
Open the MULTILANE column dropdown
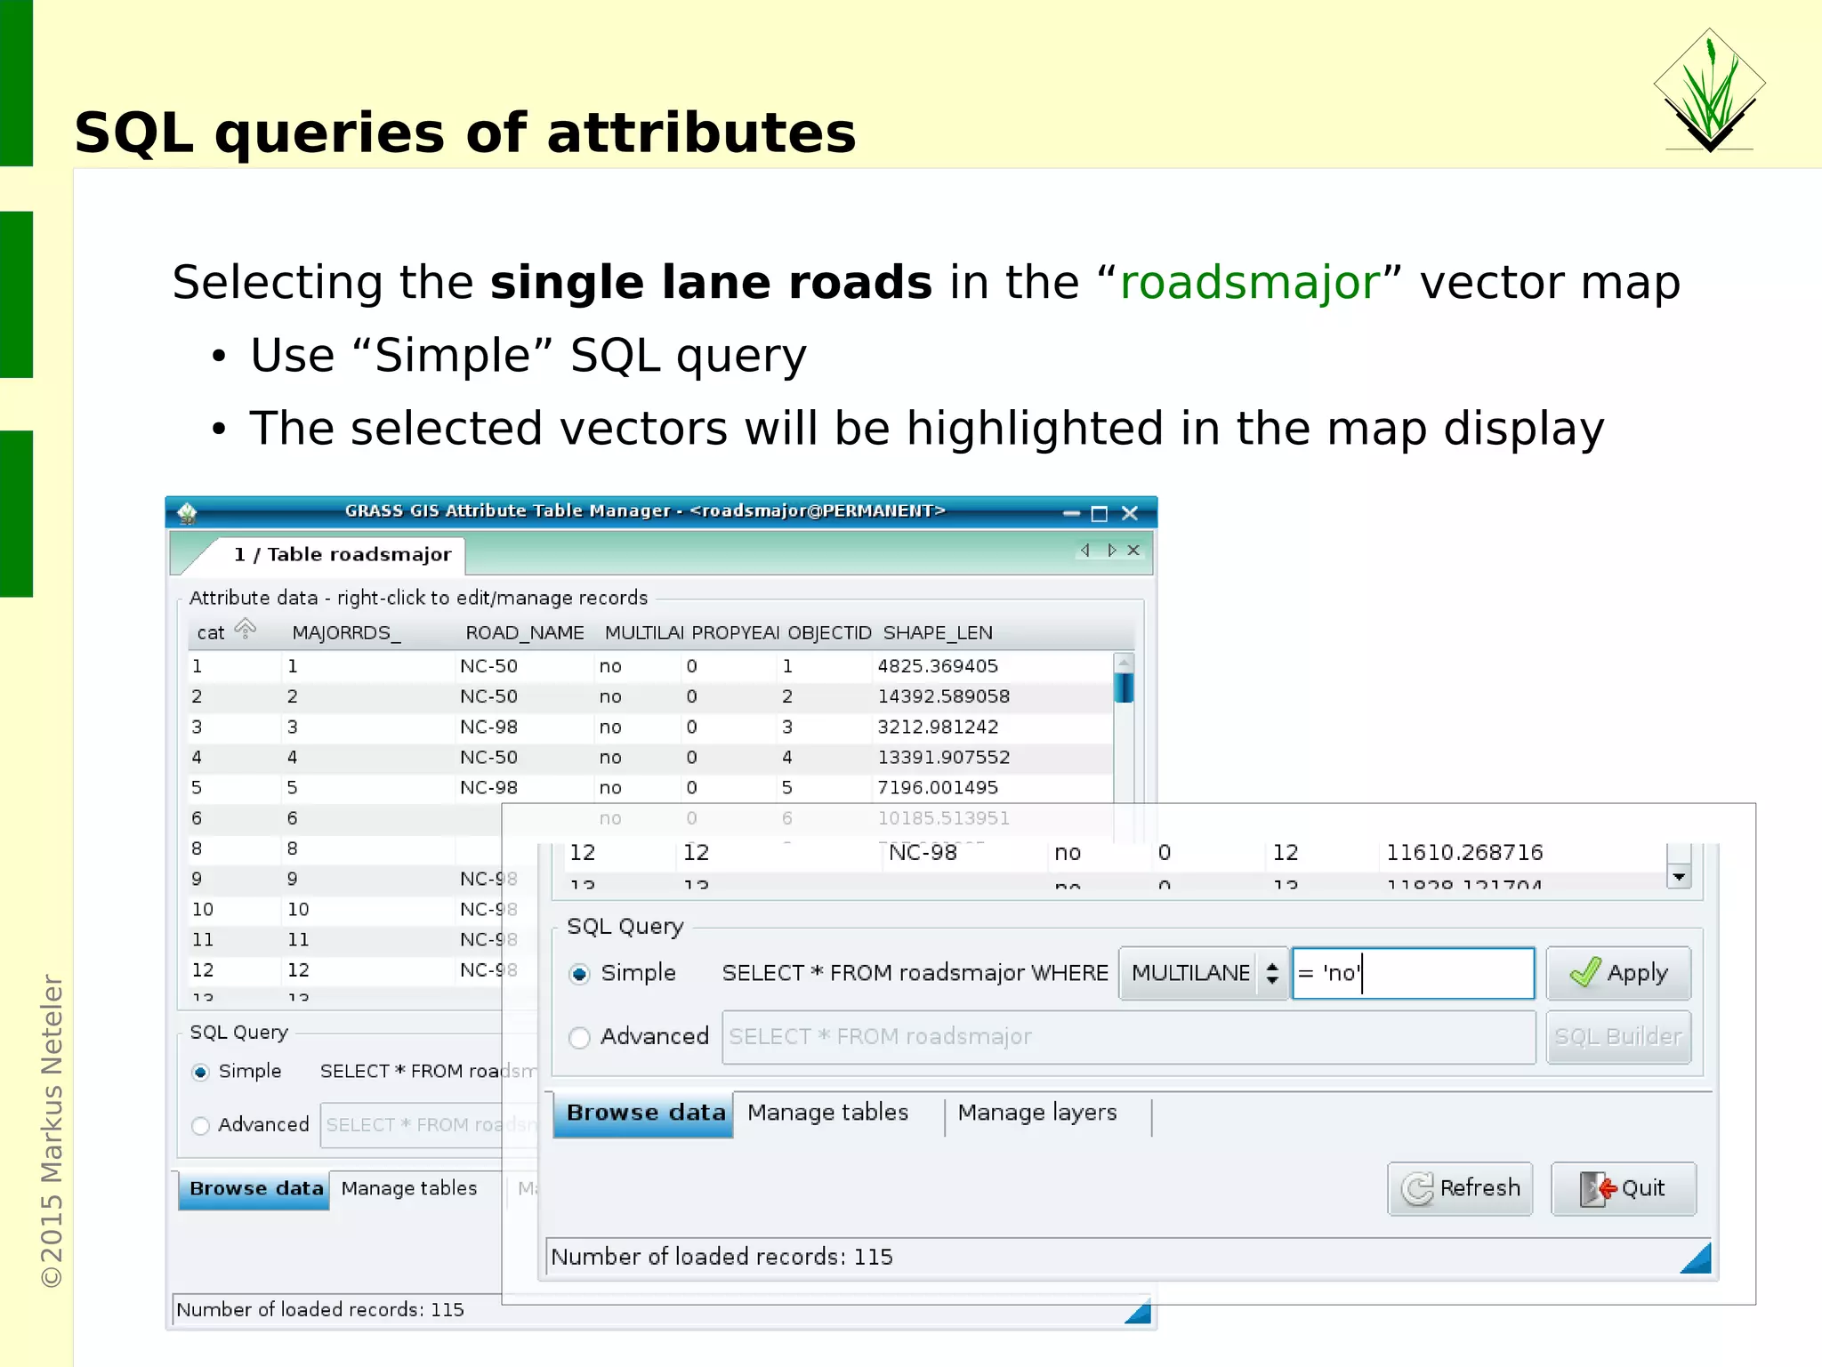(1203, 973)
